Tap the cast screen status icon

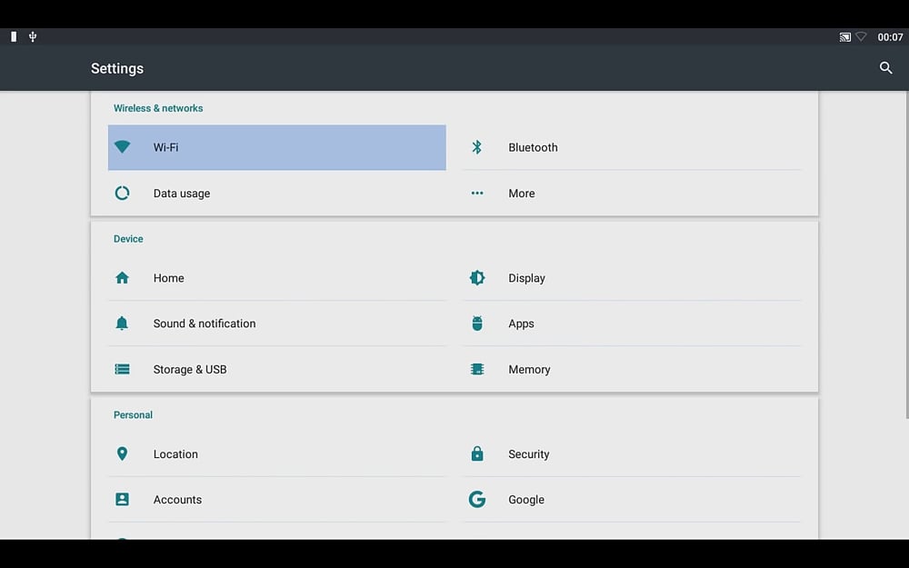click(845, 37)
